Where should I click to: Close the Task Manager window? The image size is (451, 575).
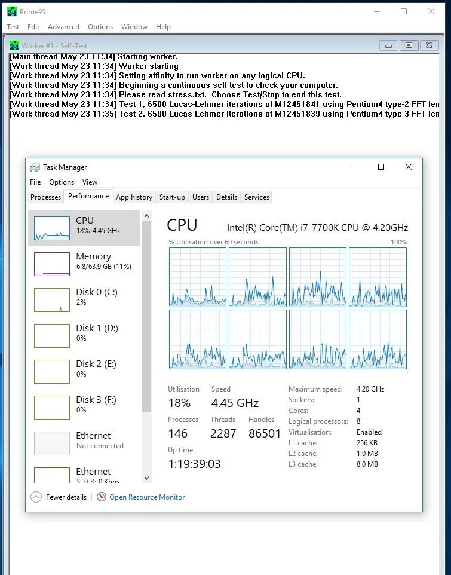click(409, 167)
